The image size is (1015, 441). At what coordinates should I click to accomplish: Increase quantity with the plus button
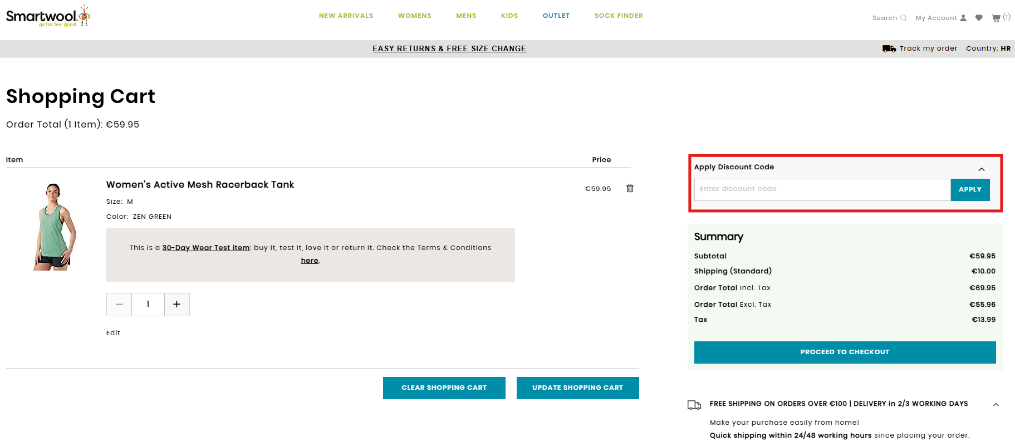pyautogui.click(x=176, y=305)
